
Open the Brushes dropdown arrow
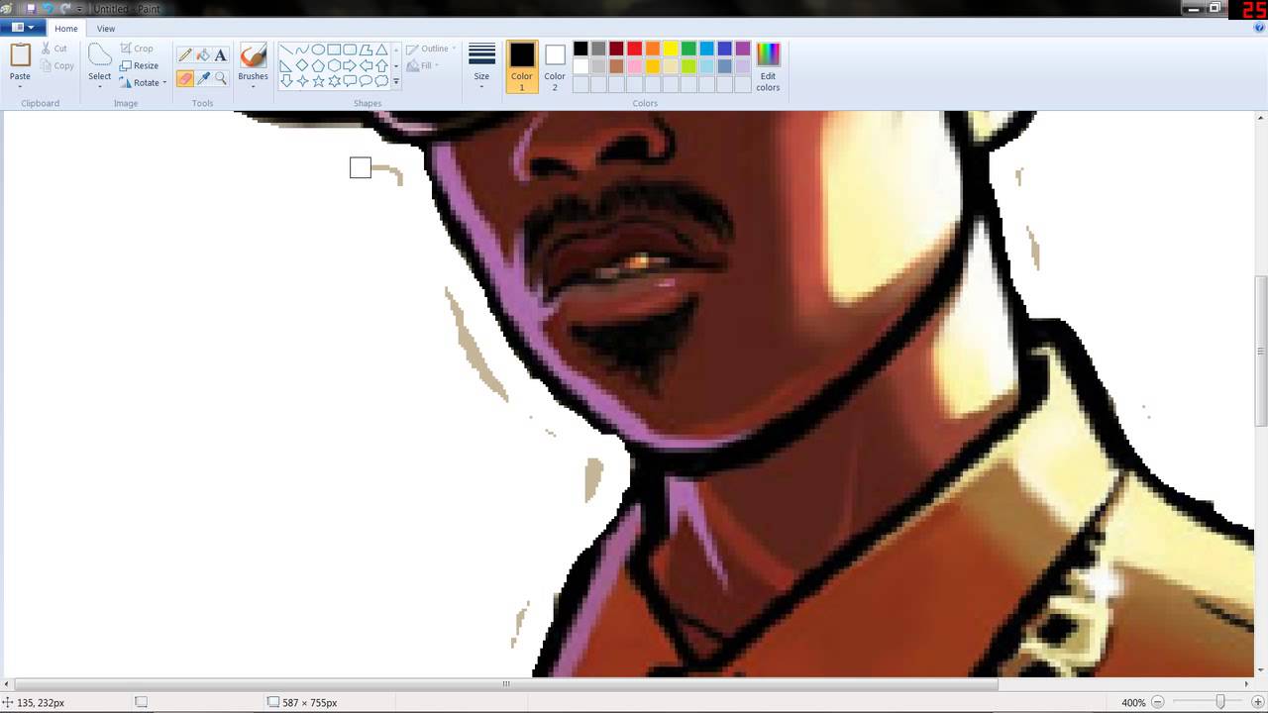click(x=253, y=86)
